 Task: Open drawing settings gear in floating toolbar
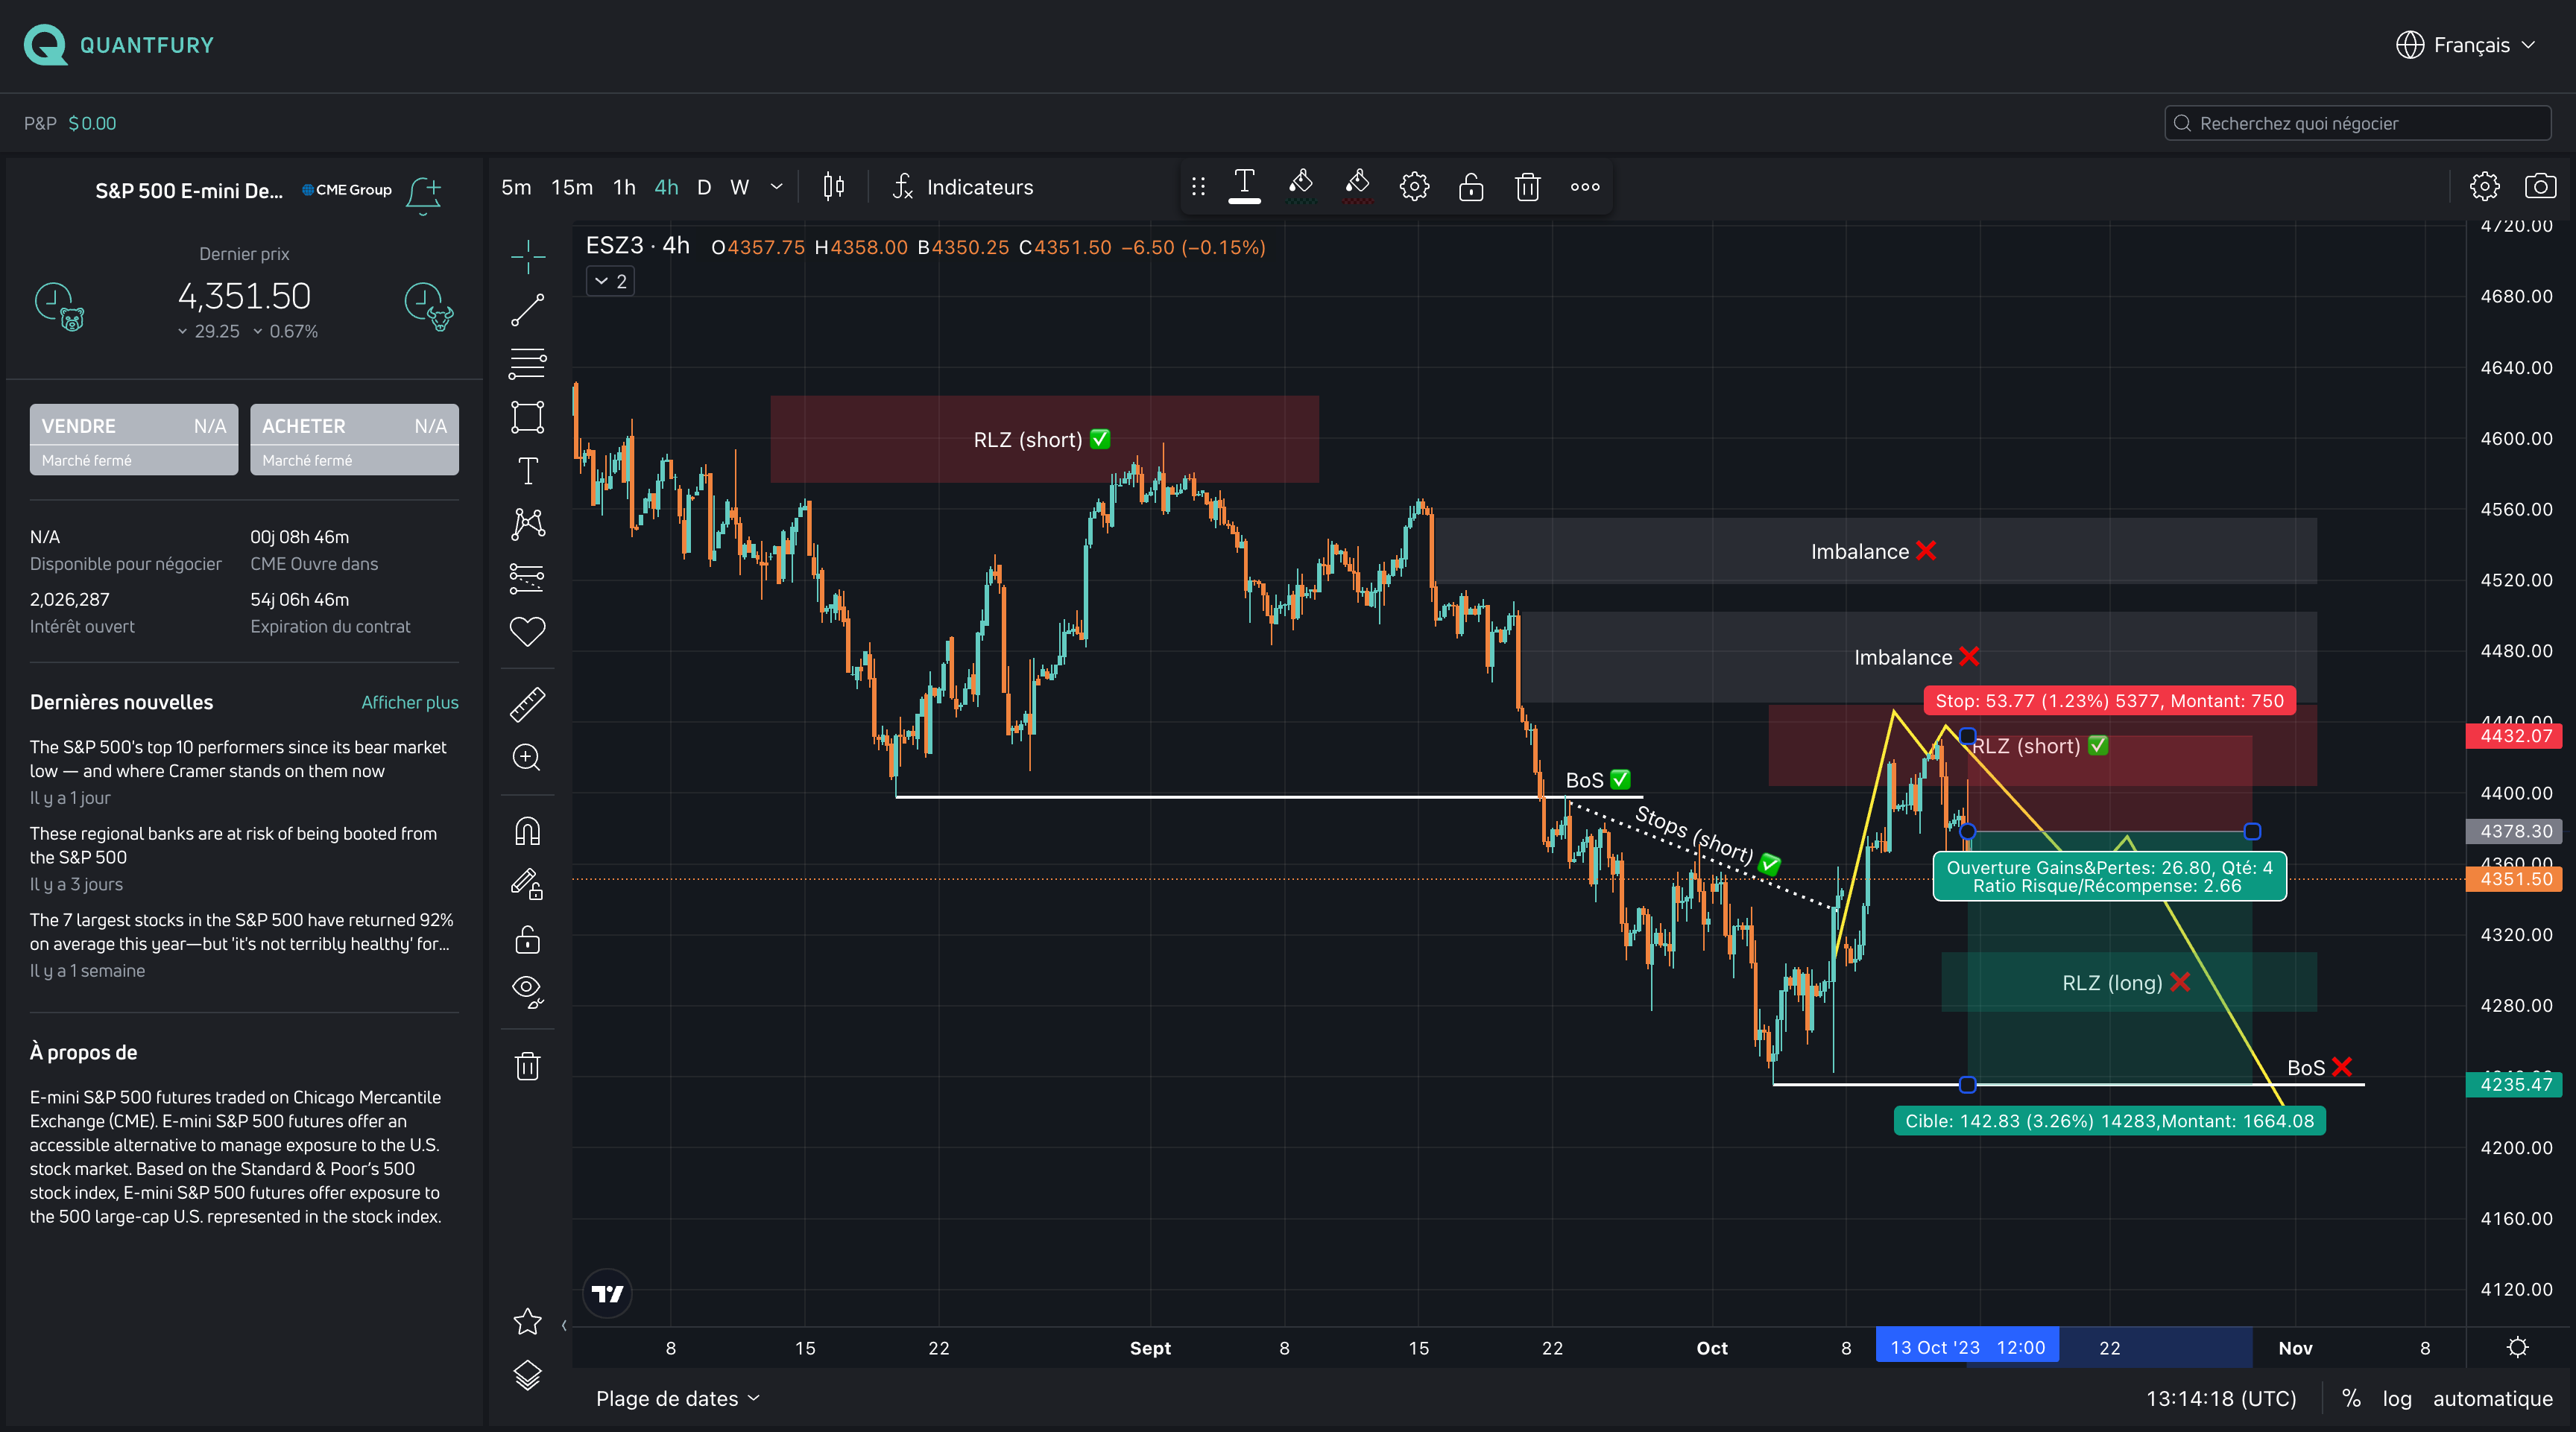tap(1414, 187)
